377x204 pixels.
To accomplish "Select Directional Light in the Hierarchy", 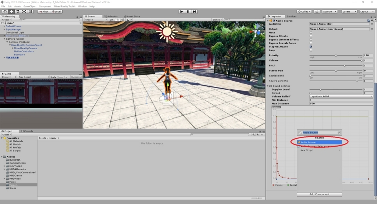I will pos(15,32).
